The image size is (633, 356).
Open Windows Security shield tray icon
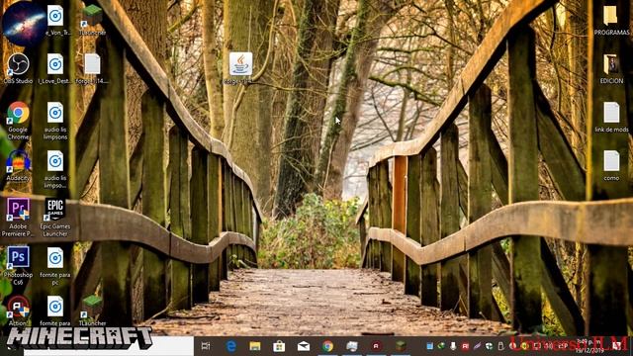point(490,346)
